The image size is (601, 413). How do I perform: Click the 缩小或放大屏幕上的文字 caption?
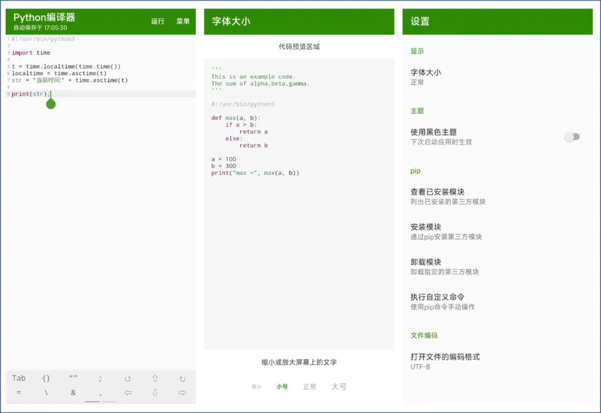[x=299, y=362]
